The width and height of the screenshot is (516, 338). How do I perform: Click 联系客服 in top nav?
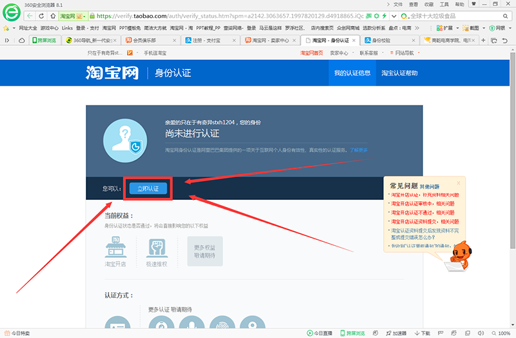(368, 53)
